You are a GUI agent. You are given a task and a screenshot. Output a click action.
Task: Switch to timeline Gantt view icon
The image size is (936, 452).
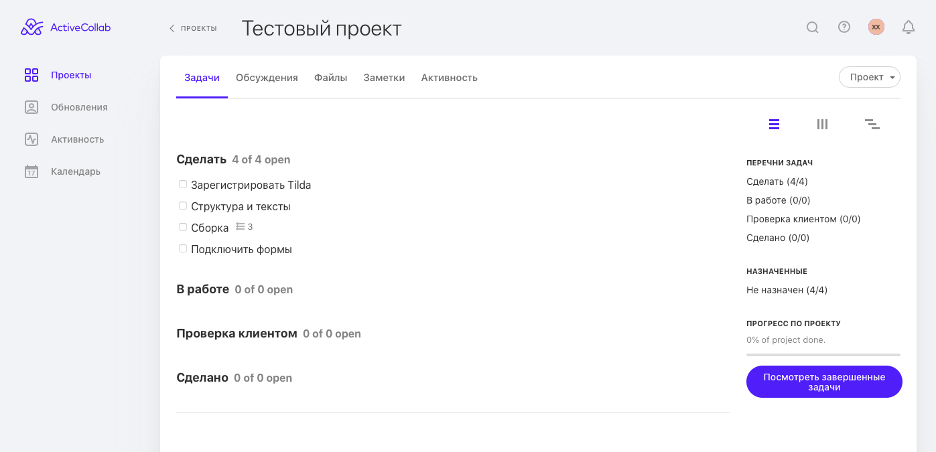[872, 124]
